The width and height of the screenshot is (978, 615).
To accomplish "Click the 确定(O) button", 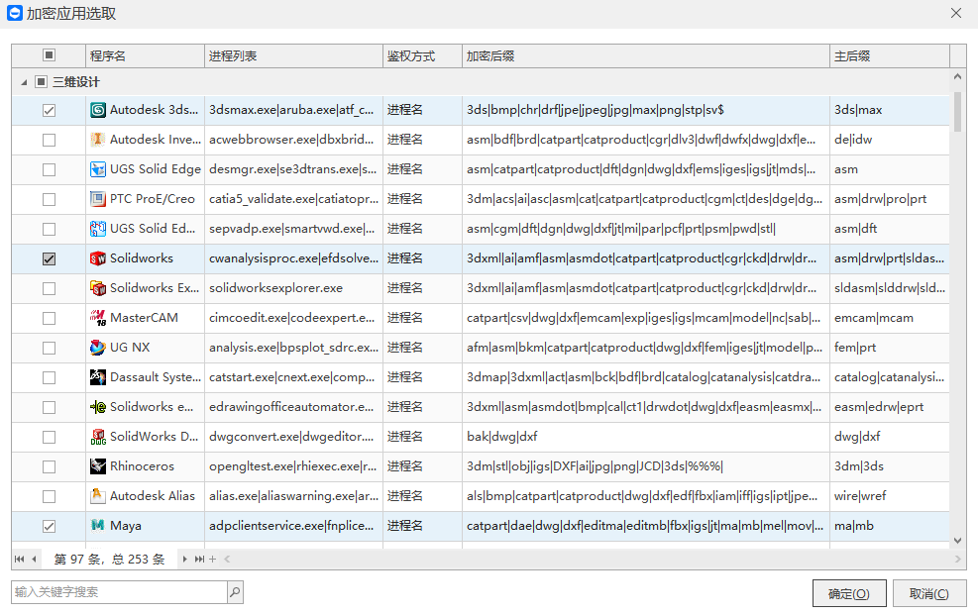I will click(849, 594).
